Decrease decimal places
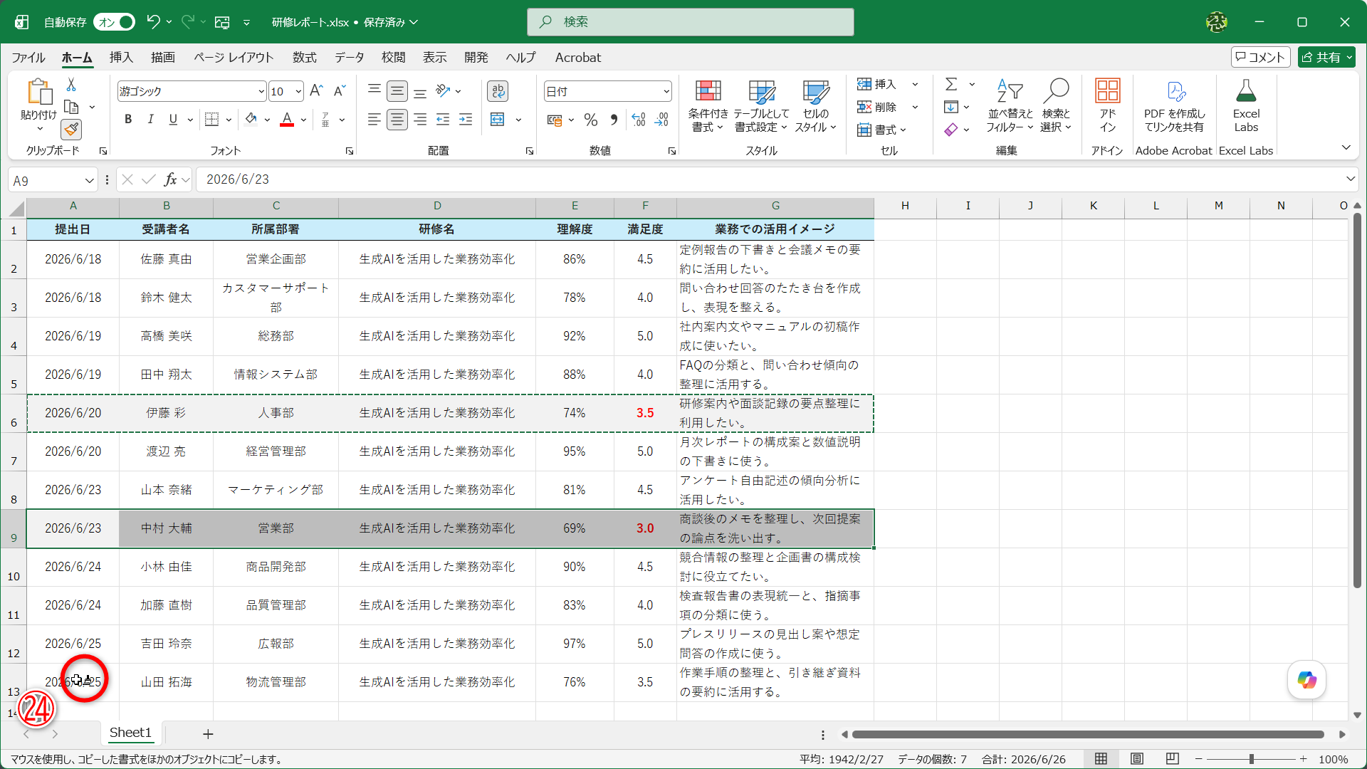The image size is (1367, 769). coord(661,120)
